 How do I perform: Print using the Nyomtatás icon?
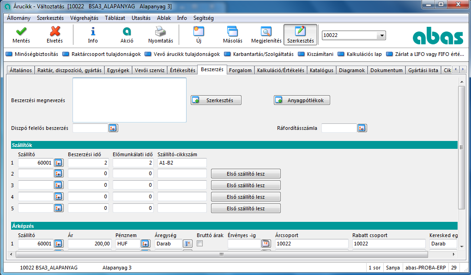click(x=160, y=35)
